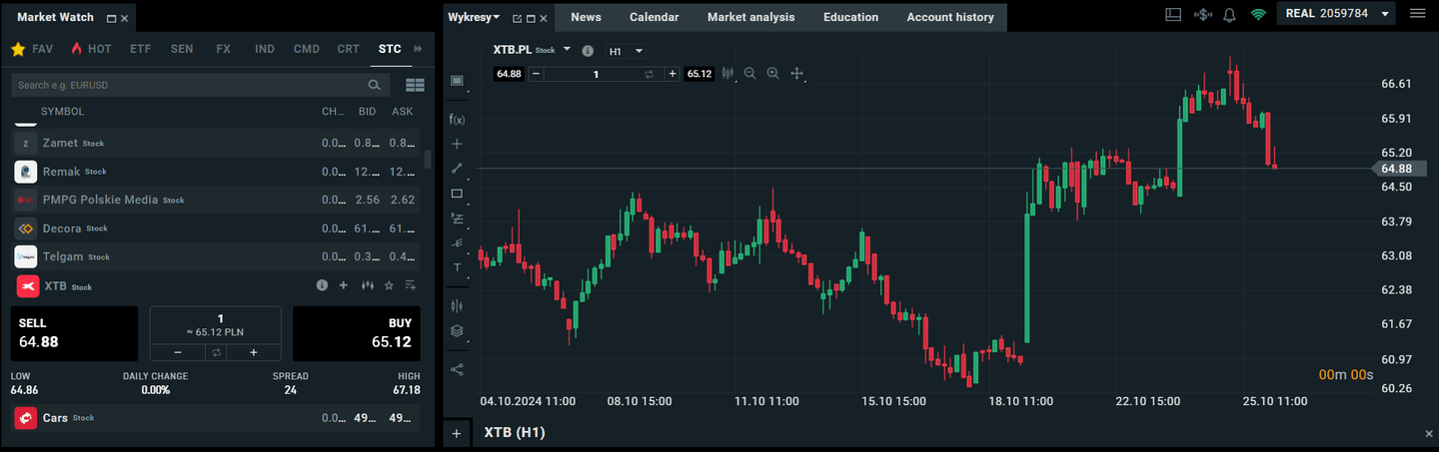Select the fan lines drawing tool

pos(457,242)
